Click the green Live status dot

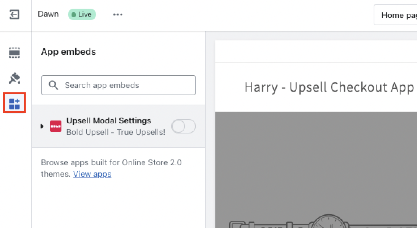tap(74, 14)
